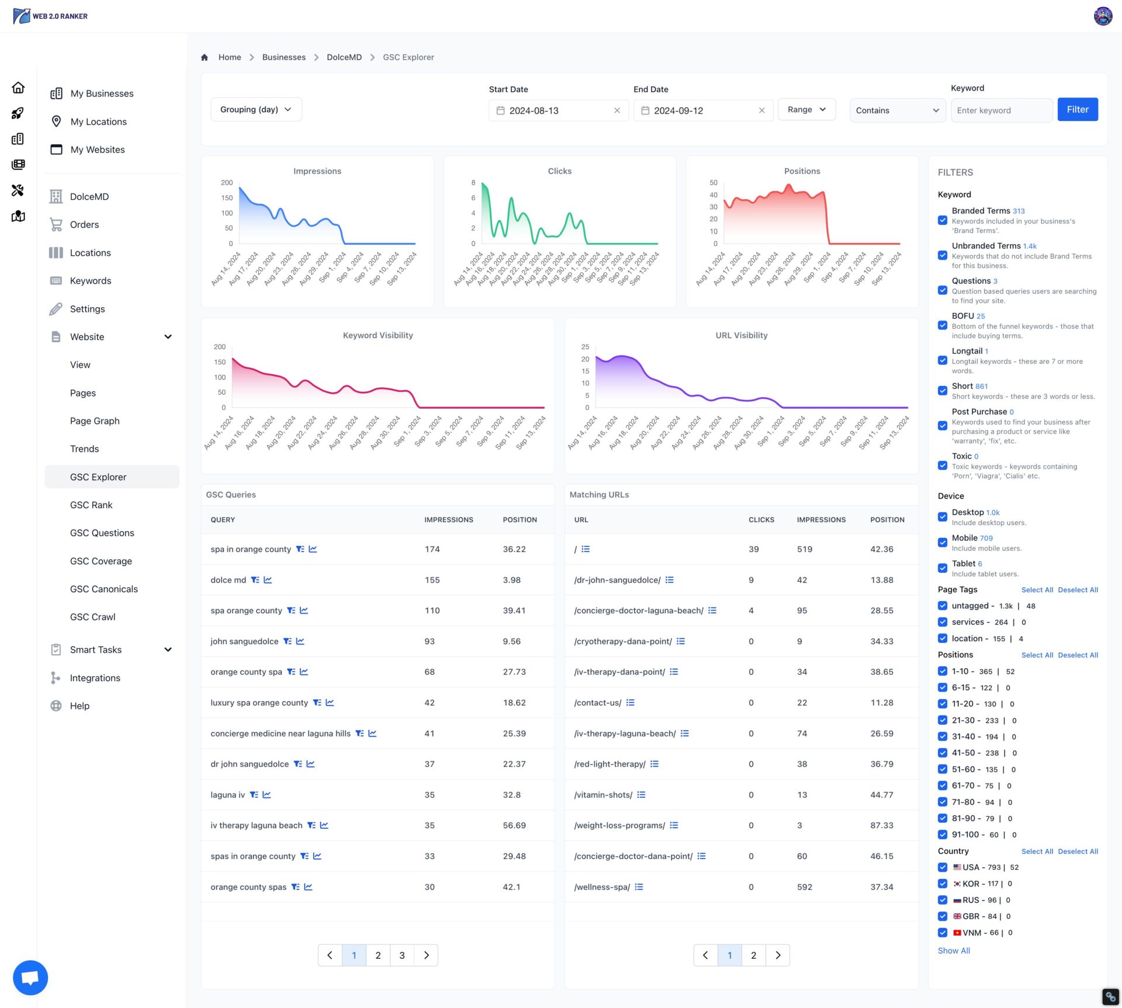Open GSC Rank in sidebar
This screenshot has height=1008, width=1122.
[91, 505]
